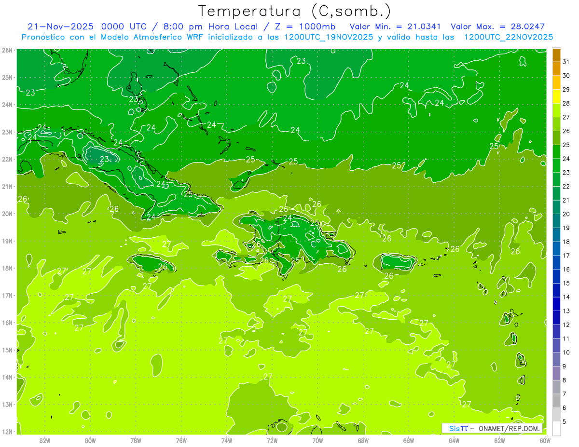Click the '68W' longitude axis label

[363, 440]
